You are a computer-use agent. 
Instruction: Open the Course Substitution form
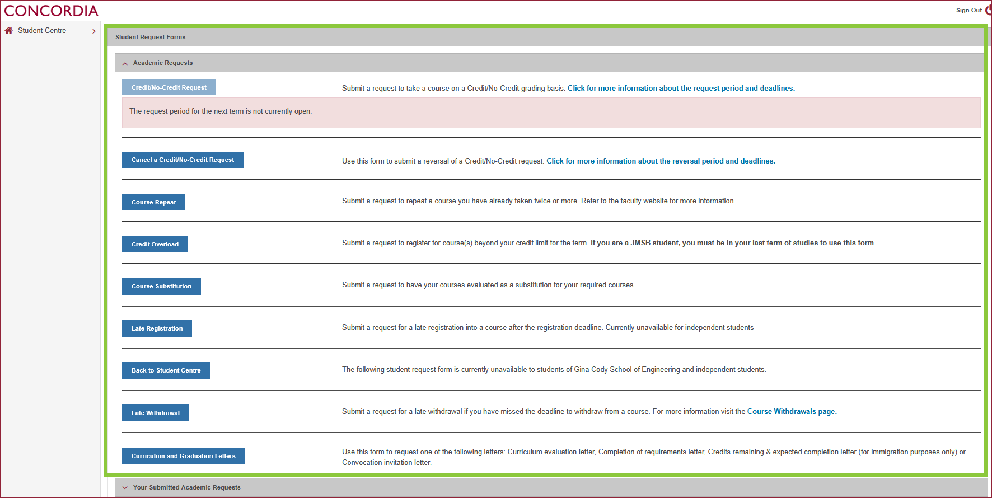(x=161, y=286)
